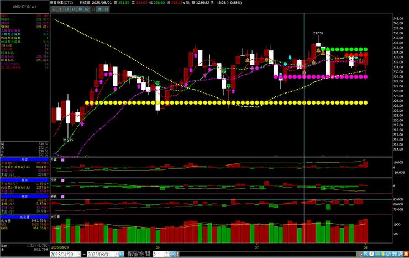
Task: Click the GO button after the date range
Action: (x=122, y=254)
